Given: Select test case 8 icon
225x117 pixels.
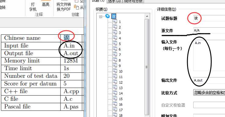Looking at the screenshot, I should 115,60.
